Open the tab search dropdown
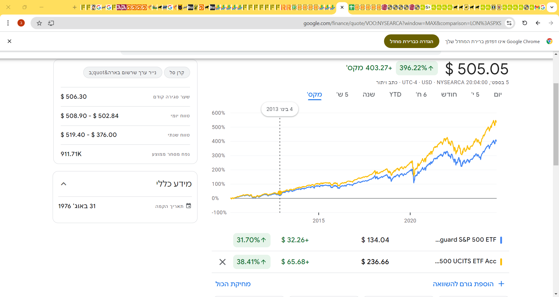Screen dimensions: 559x297 coord(552,7)
